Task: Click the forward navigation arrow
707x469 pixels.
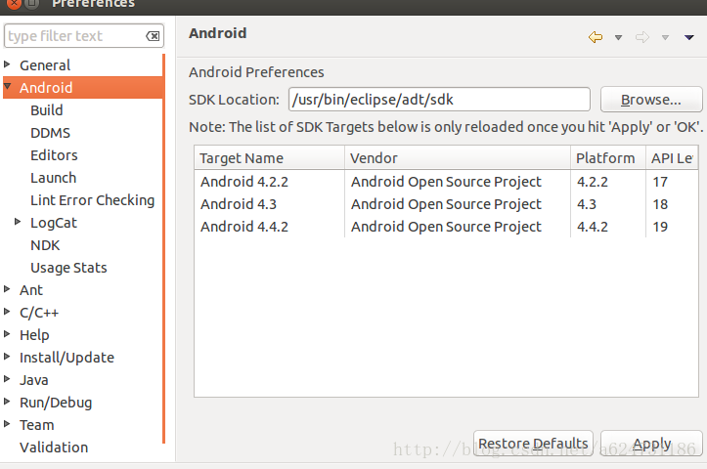Action: pyautogui.click(x=642, y=37)
